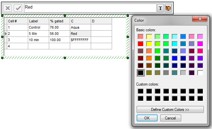Viewport: 212px width, 129px height.
Task: Select row number 4 cell
Action: [x=17, y=46]
